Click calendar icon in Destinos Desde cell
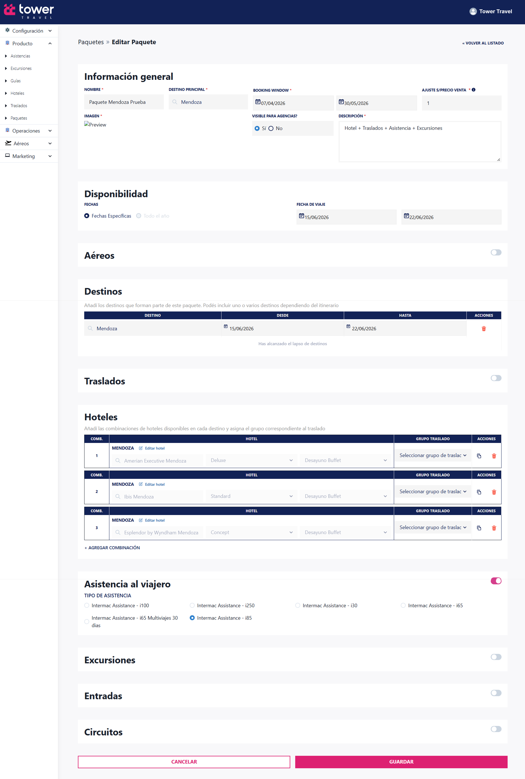This screenshot has width=525, height=779. point(226,326)
